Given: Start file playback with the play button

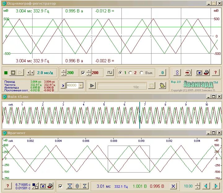Looking at the screenshot, I should (92, 86).
